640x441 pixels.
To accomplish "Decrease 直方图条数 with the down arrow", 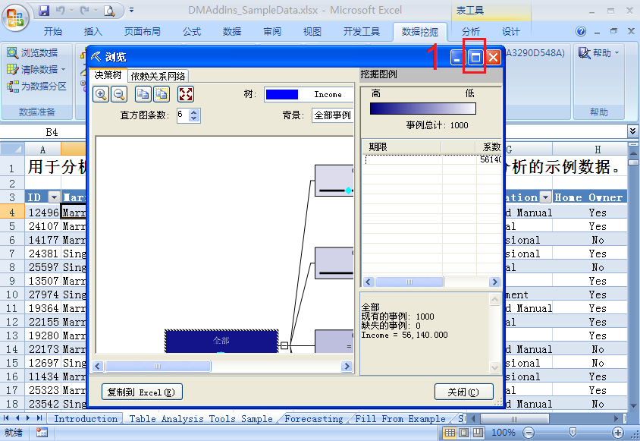I will coord(194,119).
